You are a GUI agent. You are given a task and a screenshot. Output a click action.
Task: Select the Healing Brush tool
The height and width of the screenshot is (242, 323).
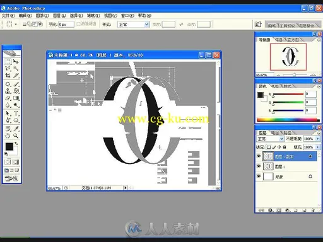pos(8,84)
